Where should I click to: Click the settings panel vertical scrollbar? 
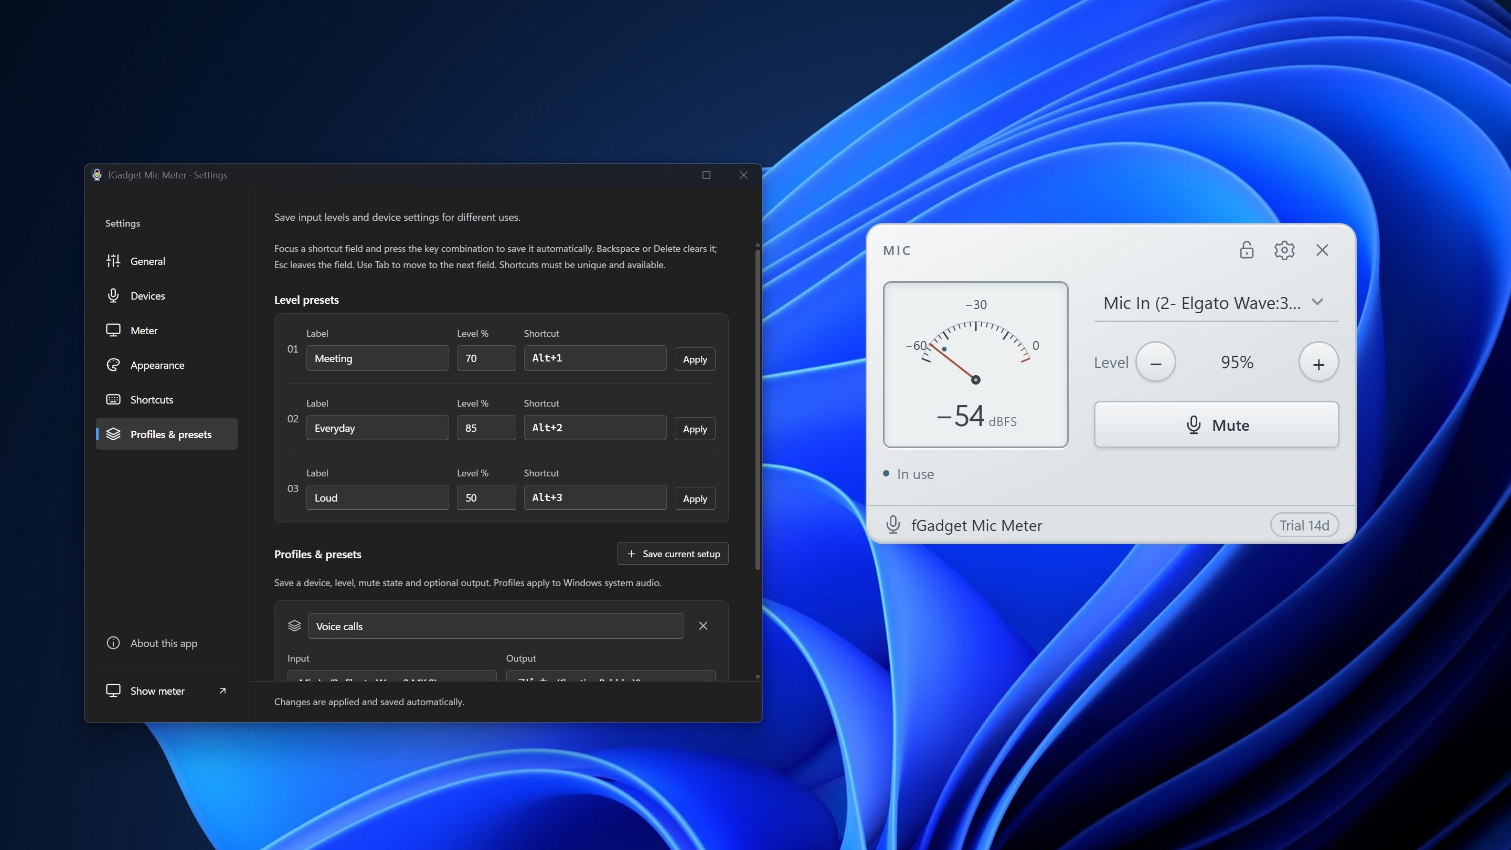pos(758,409)
